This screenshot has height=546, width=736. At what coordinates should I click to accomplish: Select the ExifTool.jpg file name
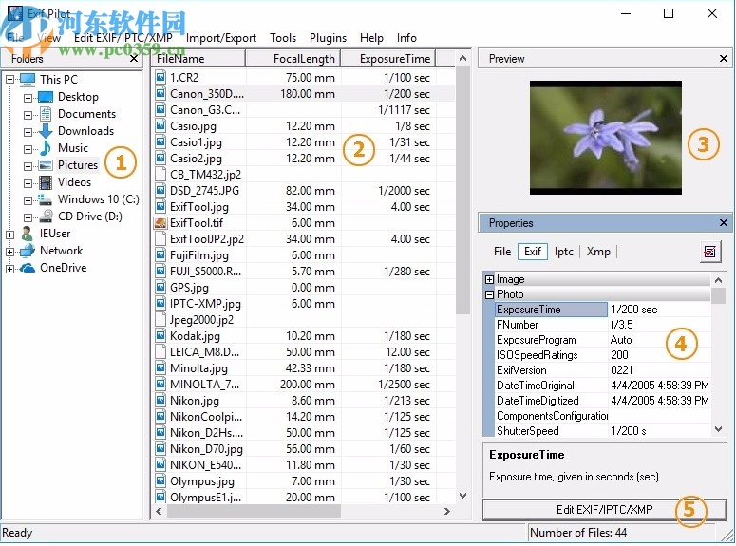coord(199,207)
